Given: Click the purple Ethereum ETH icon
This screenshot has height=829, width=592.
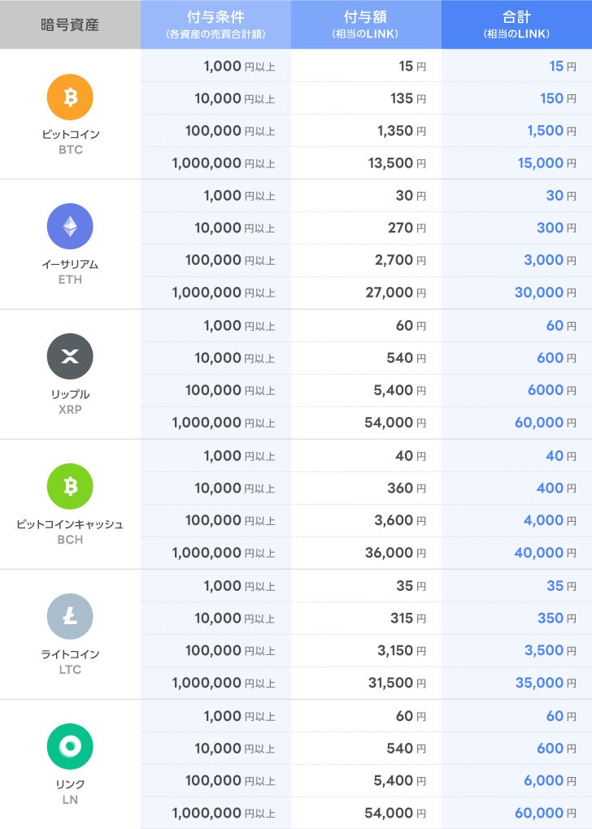Looking at the screenshot, I should [70, 226].
